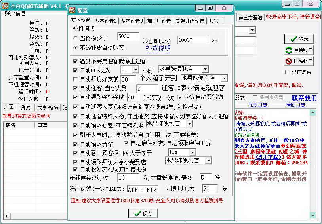Viewport: 322px width, 224px height.
Task: Click the log panel scroll-up arrow
Action: 312,112
